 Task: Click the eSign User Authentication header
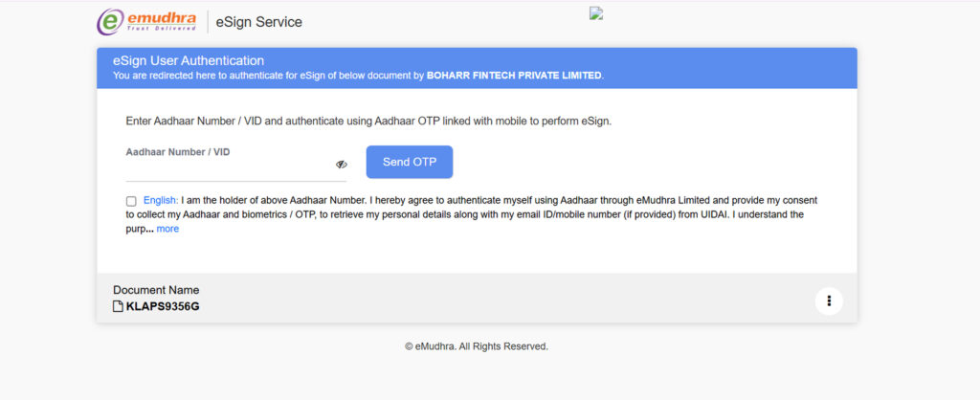pos(189,60)
